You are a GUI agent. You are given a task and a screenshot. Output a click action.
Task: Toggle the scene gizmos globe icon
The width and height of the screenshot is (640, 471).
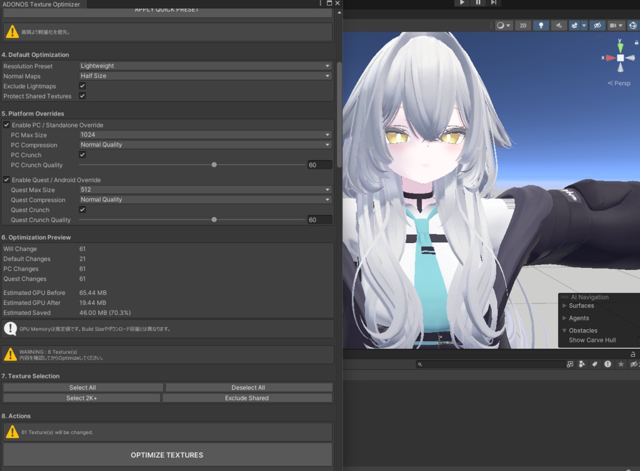(x=632, y=25)
